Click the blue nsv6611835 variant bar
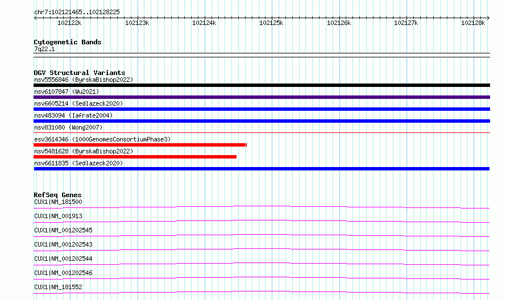Image resolution: width=506 pixels, height=300 pixels. coord(262,169)
